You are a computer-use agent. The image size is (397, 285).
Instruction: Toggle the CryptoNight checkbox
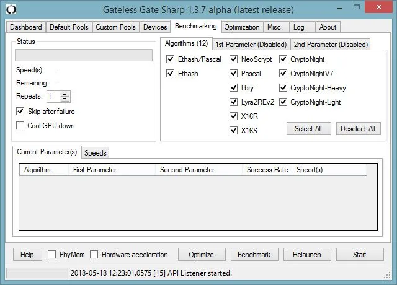point(283,59)
